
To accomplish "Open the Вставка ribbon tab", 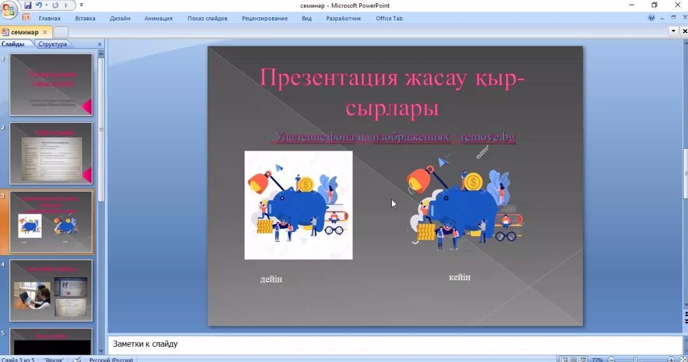I will [85, 18].
